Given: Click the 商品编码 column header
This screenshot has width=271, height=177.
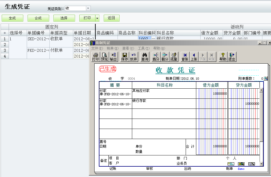Looking at the screenshot, I should click(107, 33).
